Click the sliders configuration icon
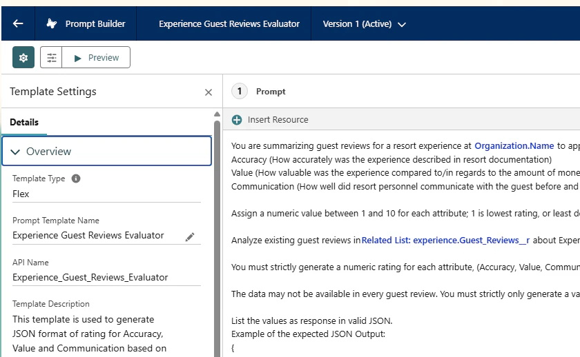Image resolution: width=580 pixels, height=357 pixels. (x=52, y=58)
